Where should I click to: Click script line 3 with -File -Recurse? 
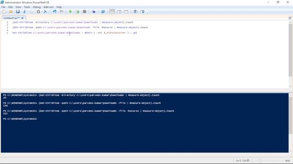80,27
